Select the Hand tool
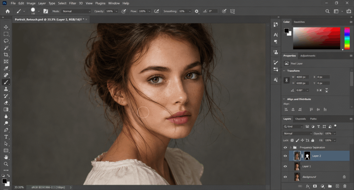354x190 pixels. (x=6, y=157)
